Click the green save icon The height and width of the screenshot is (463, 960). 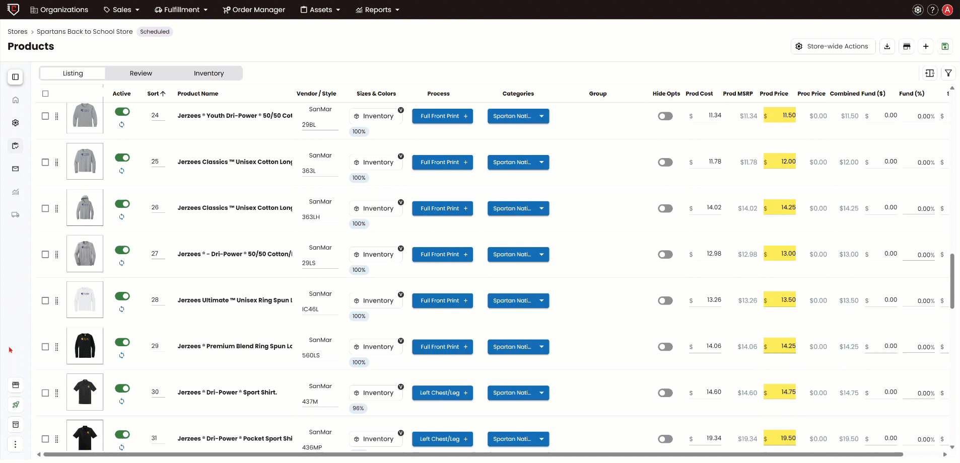(945, 46)
